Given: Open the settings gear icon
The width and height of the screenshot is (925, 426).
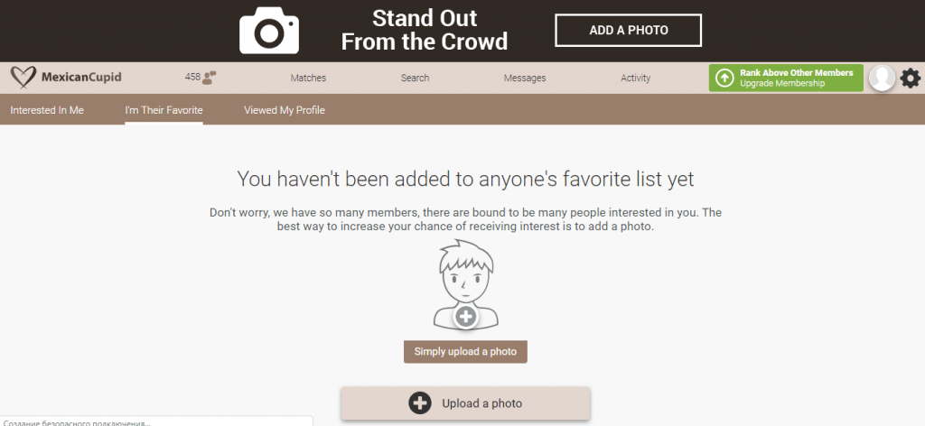Looking at the screenshot, I should [x=910, y=79].
